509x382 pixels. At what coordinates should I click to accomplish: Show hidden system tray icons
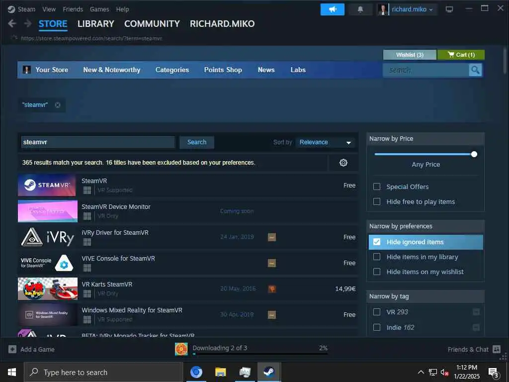tap(421, 372)
